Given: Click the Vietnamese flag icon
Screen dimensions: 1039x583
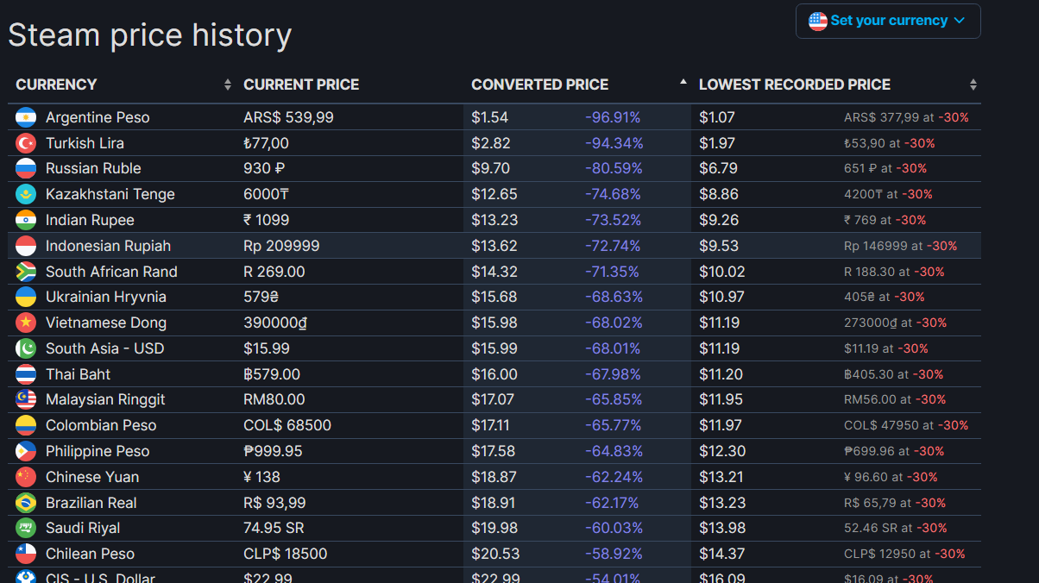Looking at the screenshot, I should point(26,323).
